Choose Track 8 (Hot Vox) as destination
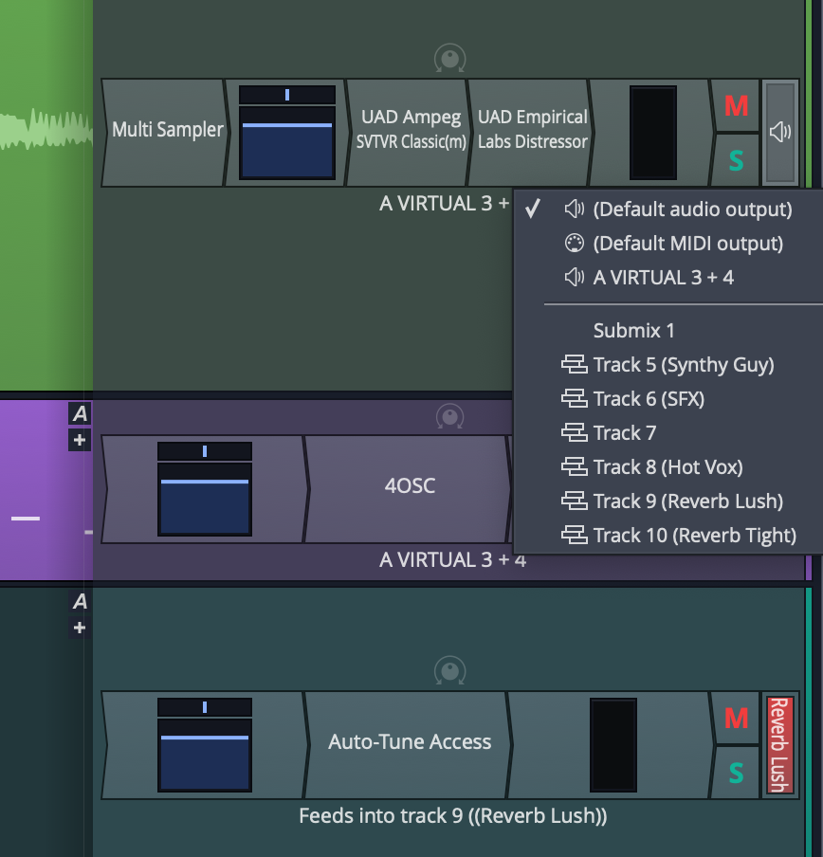 (x=668, y=467)
